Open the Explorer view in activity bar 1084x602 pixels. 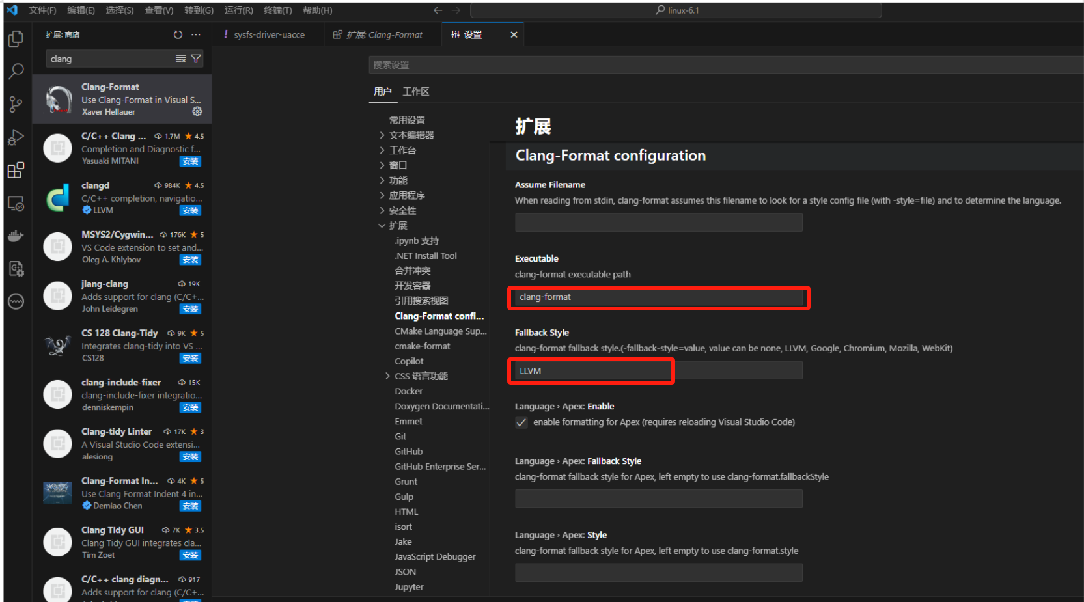point(16,38)
